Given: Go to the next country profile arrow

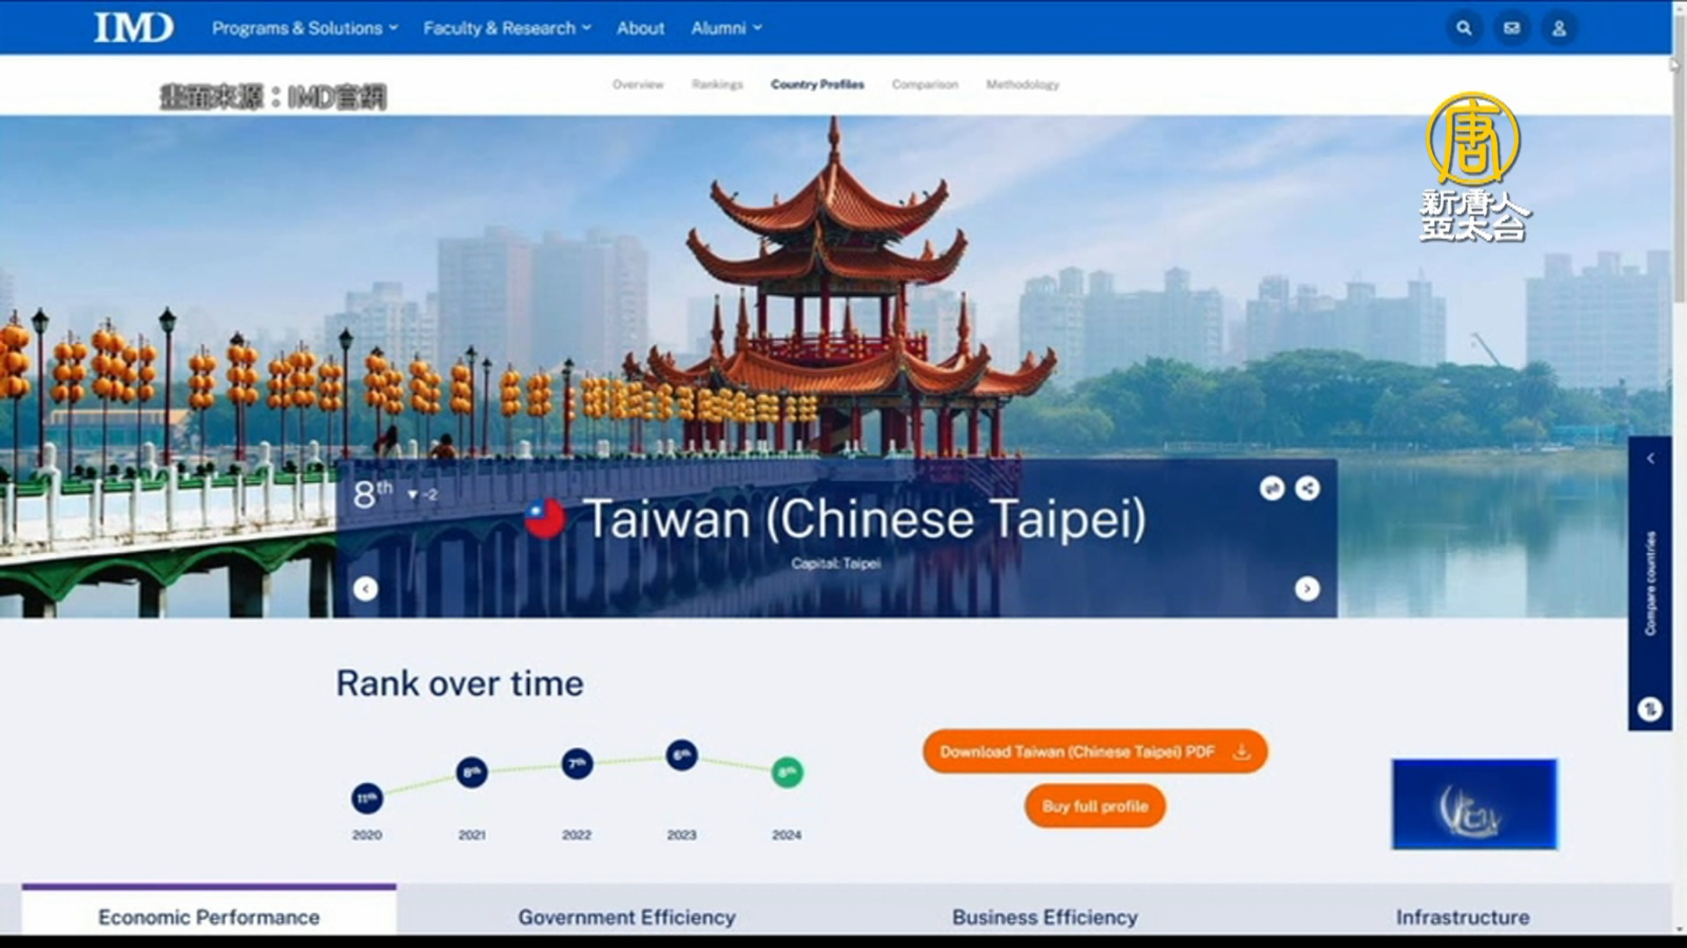Looking at the screenshot, I should tap(1307, 589).
